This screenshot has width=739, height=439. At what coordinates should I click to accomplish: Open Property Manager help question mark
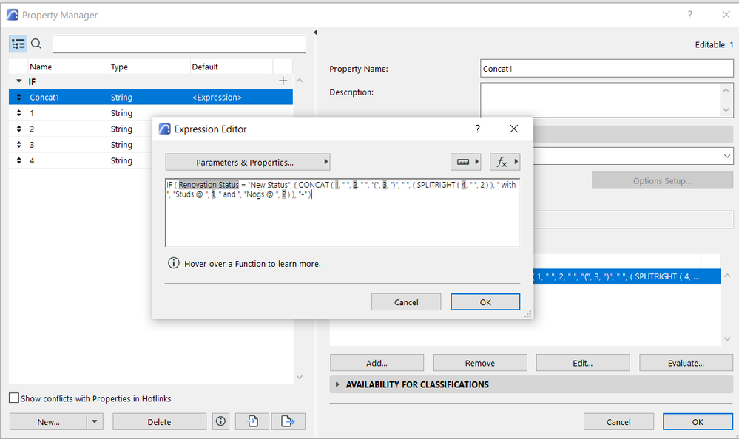[690, 15]
